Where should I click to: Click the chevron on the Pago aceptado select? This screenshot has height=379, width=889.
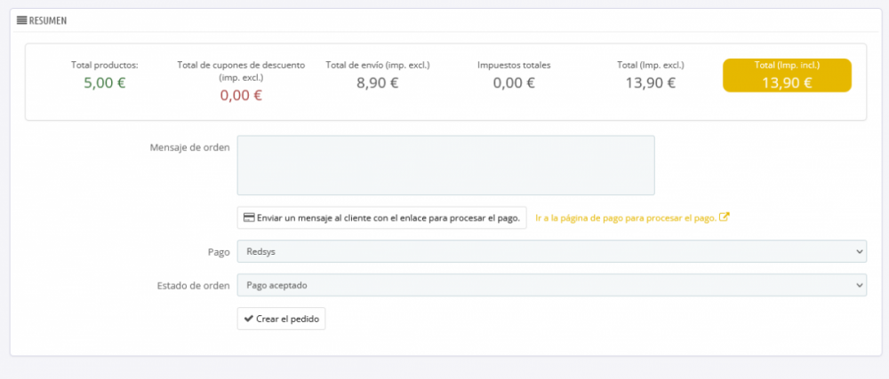point(858,285)
